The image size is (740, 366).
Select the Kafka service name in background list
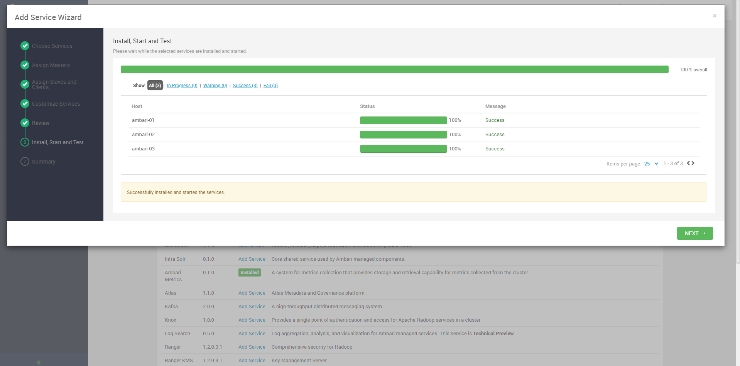click(x=171, y=307)
